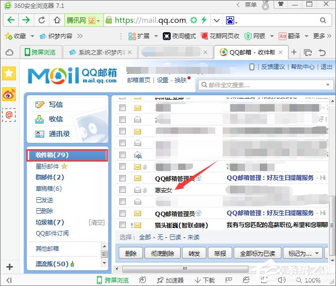Open the @ mail sidebar icon

tap(9, 115)
